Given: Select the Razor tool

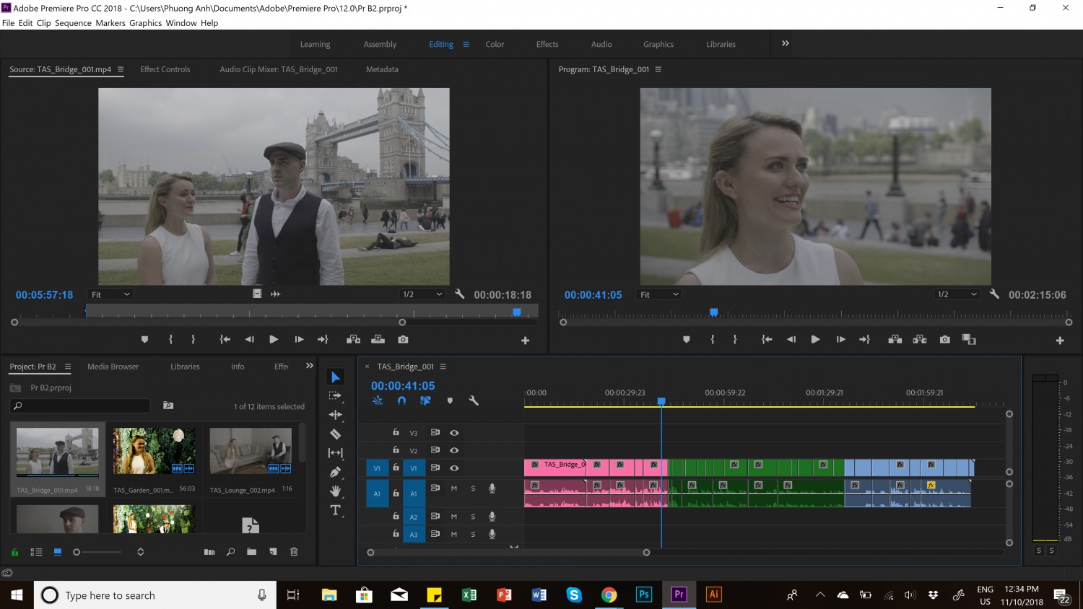Looking at the screenshot, I should [x=335, y=434].
